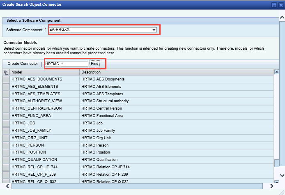Click the Find button

click(95, 64)
